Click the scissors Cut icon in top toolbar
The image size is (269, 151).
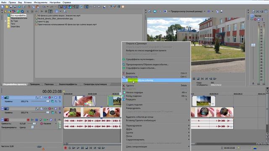point(29,7)
